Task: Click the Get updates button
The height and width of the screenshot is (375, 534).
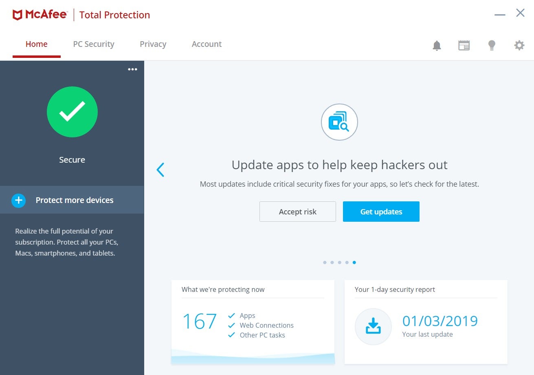Action: [381, 212]
